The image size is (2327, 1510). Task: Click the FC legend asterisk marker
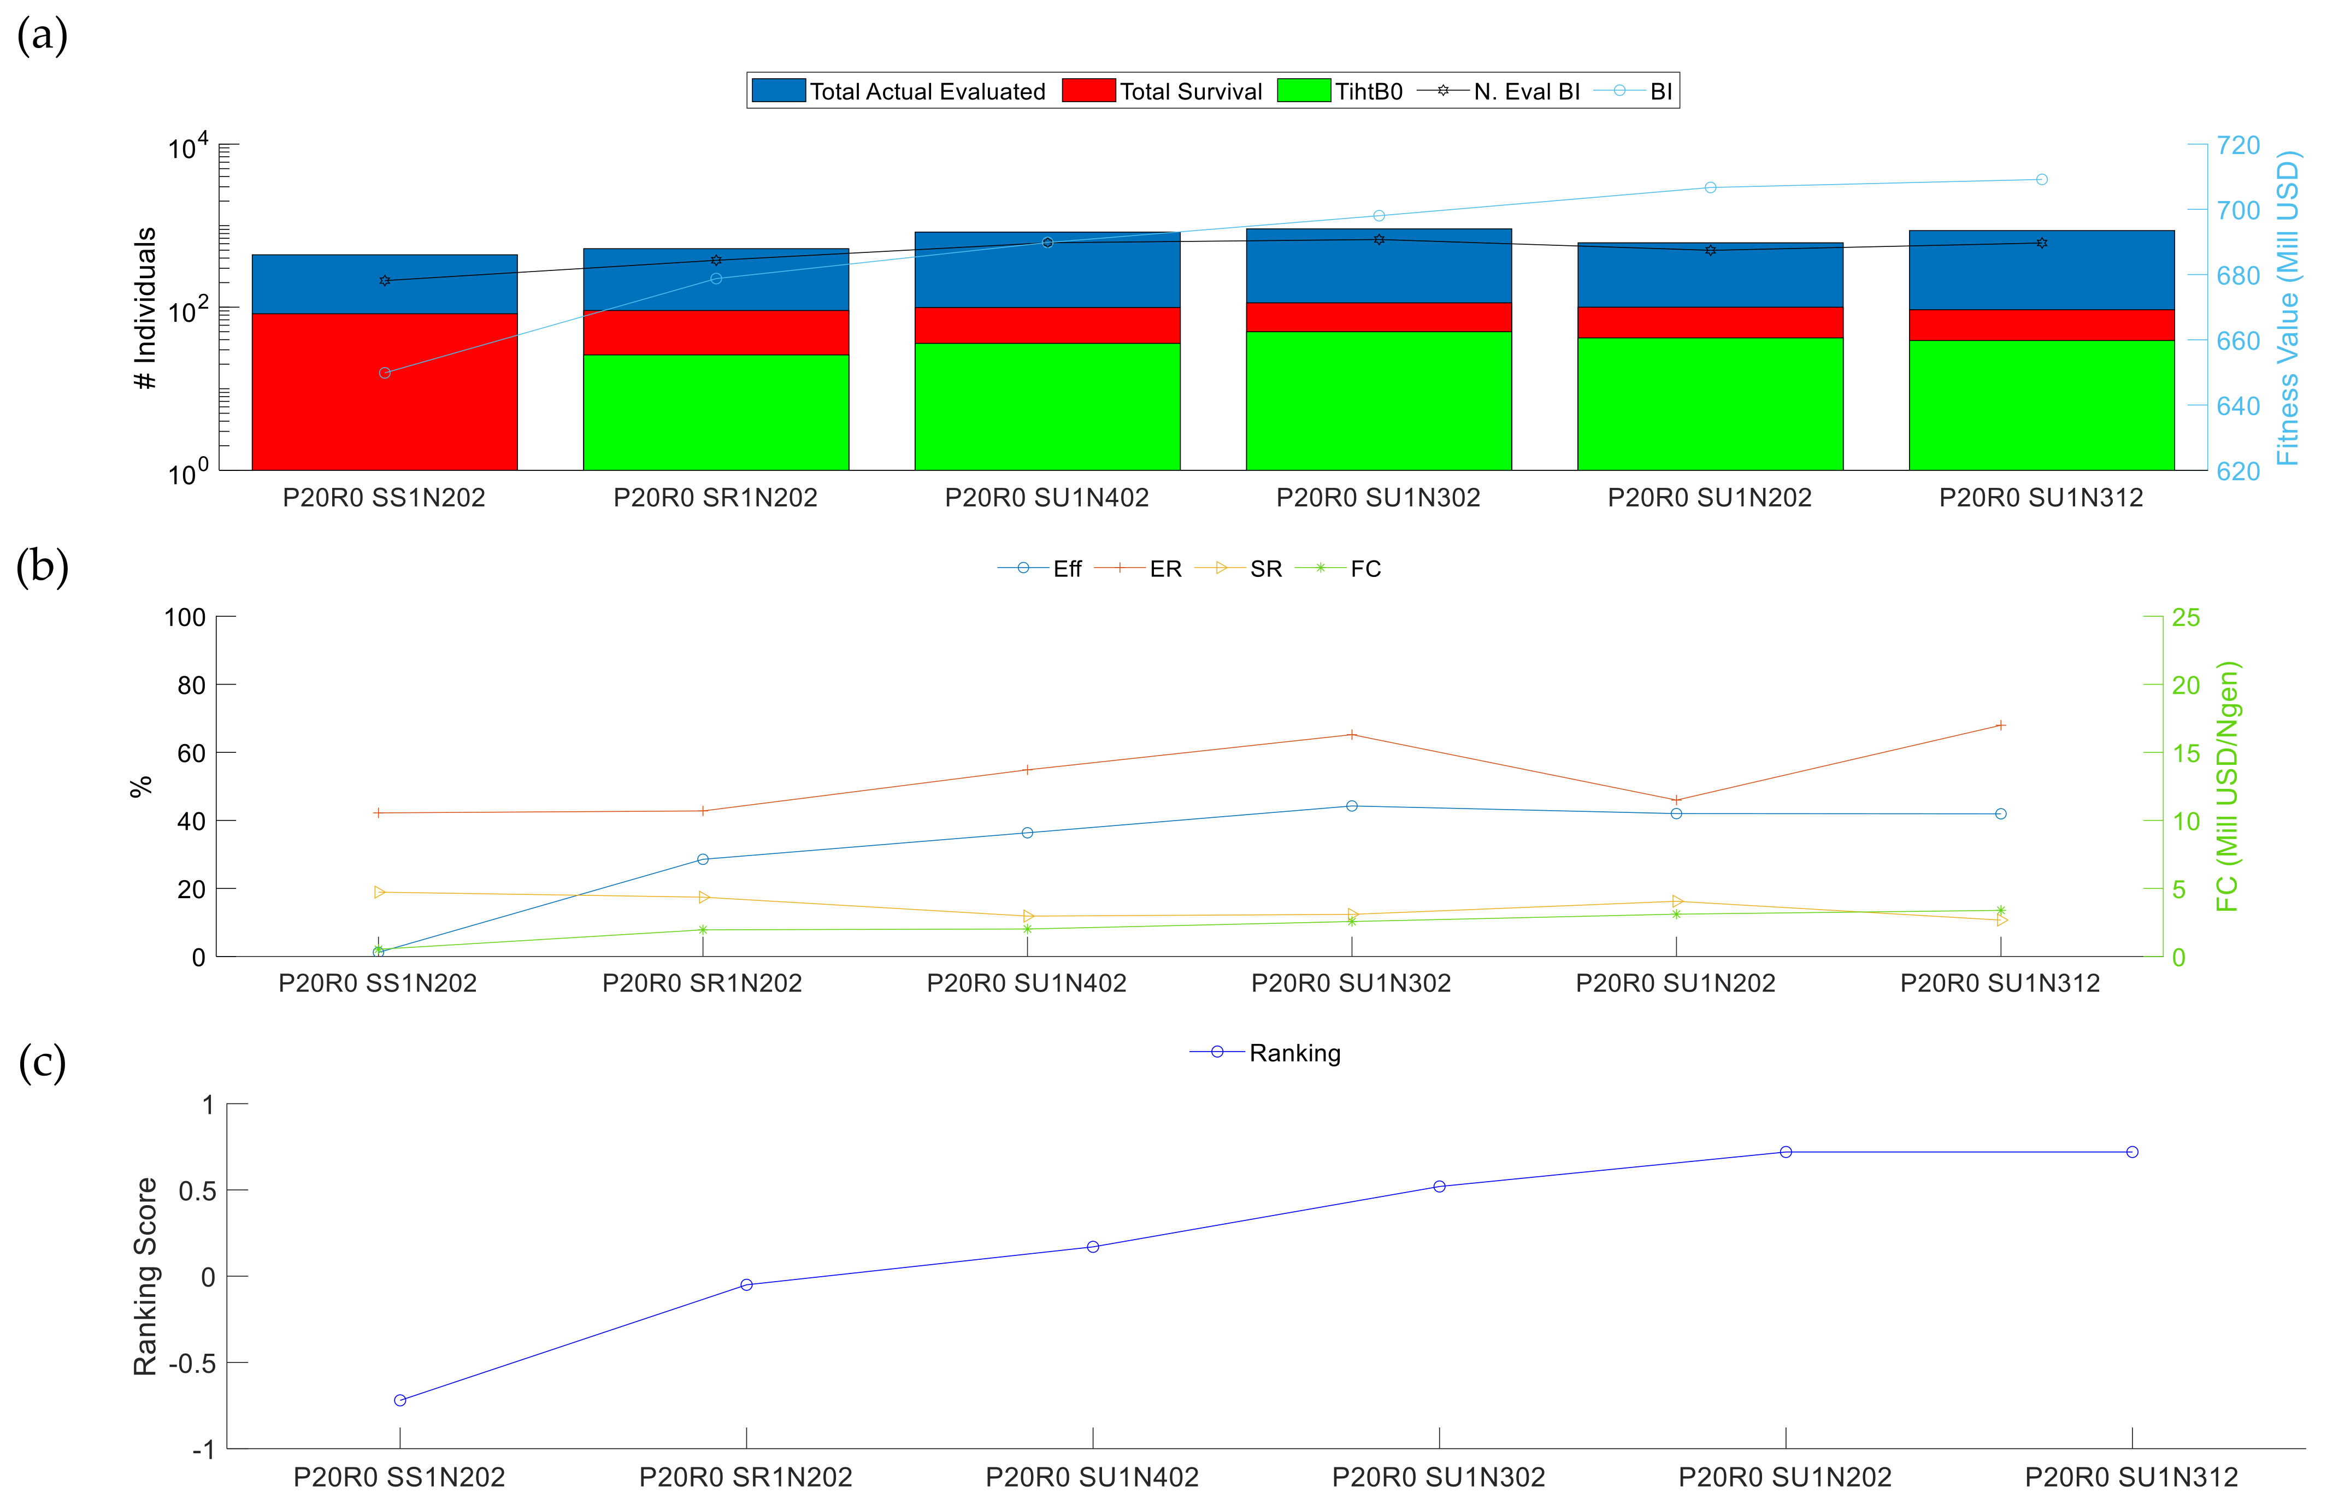tap(1320, 568)
